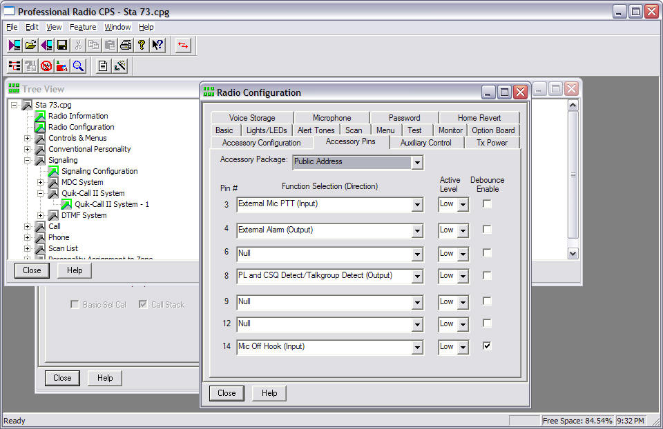This screenshot has height=429, width=663.
Task: Click the yellow question mark Help icon
Action: click(x=141, y=45)
